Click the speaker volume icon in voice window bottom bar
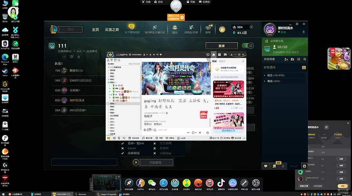 (114, 138)
